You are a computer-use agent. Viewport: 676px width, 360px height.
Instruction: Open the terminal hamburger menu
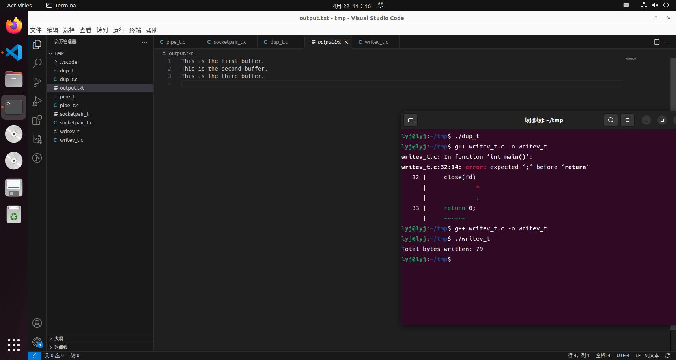coord(627,120)
